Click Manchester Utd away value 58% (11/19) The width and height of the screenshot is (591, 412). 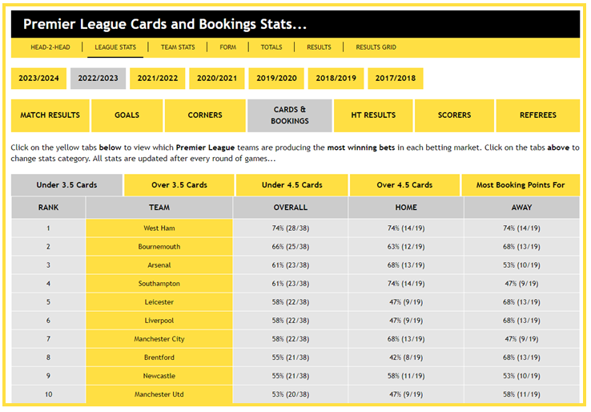tap(521, 394)
